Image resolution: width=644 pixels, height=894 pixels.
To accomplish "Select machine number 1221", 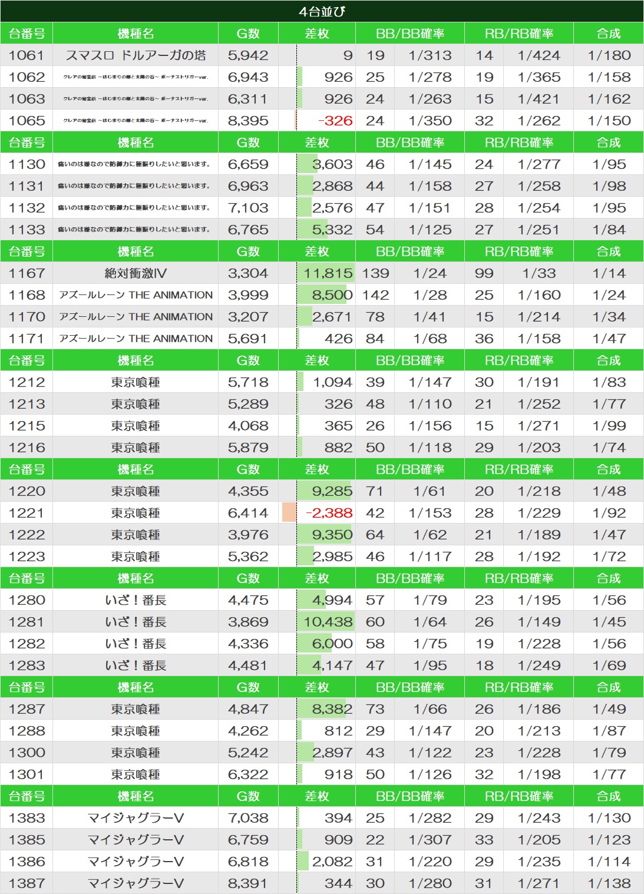I will click(x=27, y=513).
